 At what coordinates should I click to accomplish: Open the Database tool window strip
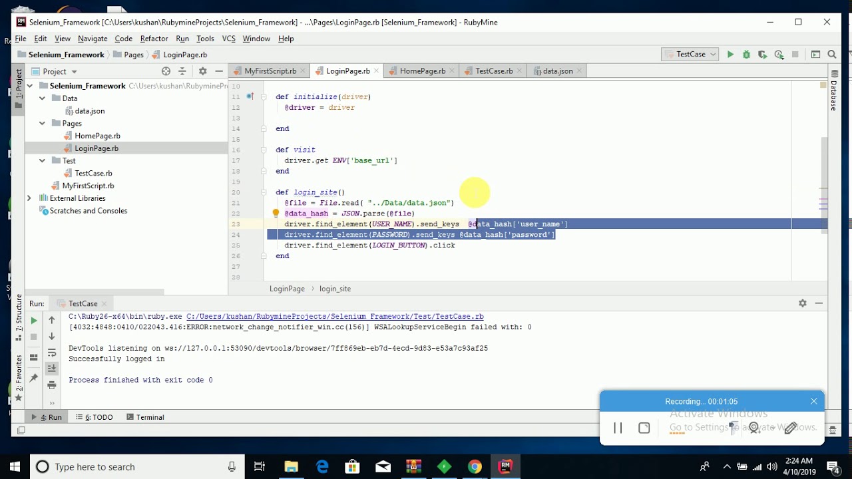coord(833,90)
